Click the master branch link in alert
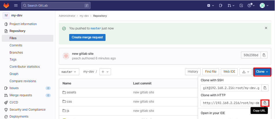This screenshot has height=119, width=275. (96, 29)
